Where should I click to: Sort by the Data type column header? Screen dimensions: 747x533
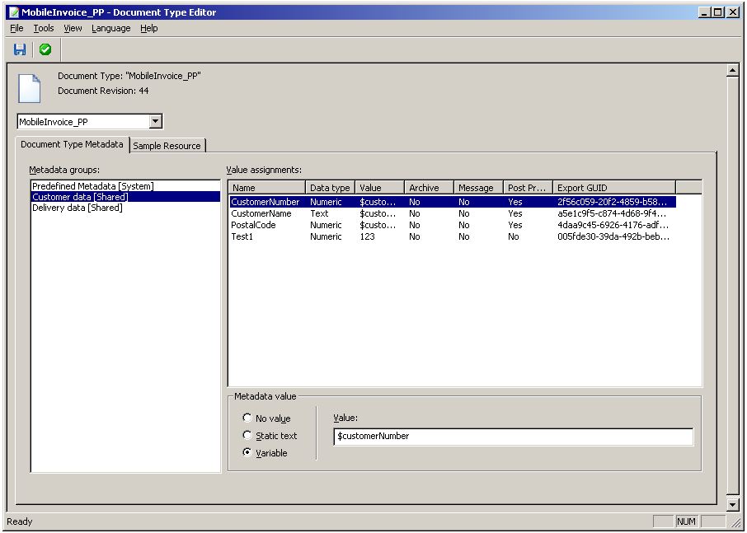(x=330, y=188)
